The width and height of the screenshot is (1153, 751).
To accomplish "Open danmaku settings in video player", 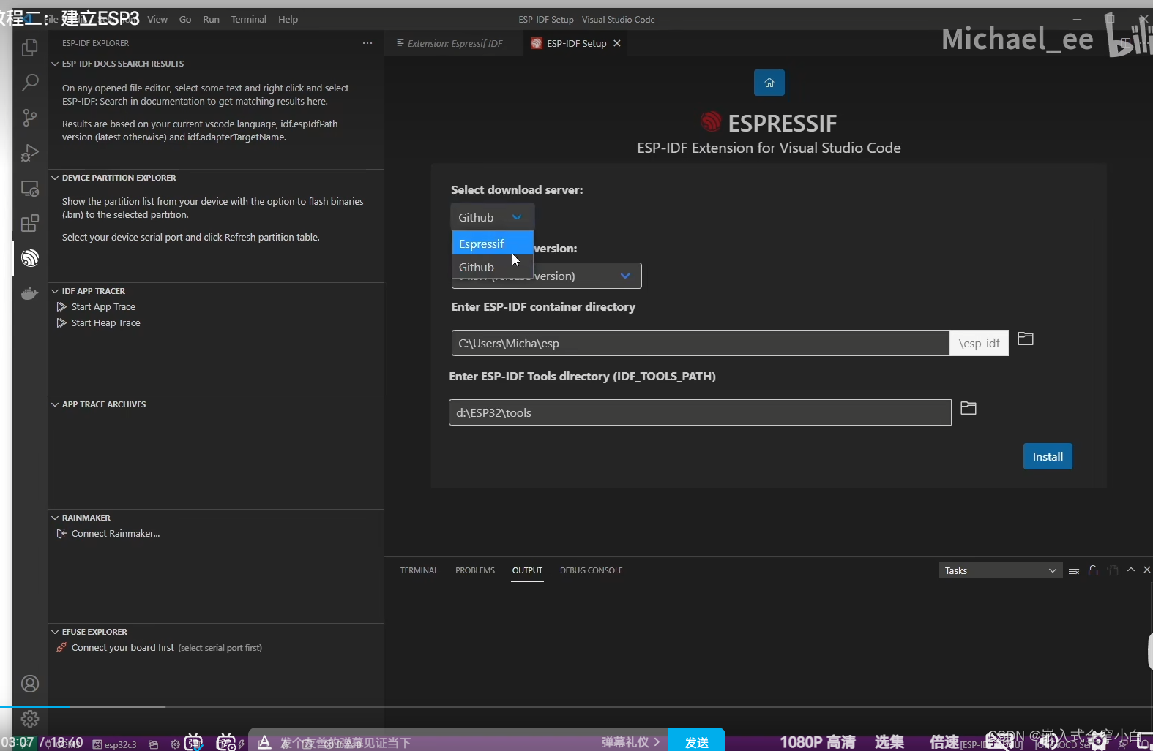I will point(227,742).
